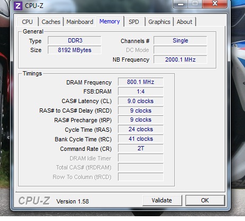
Task: Click the 'Command Rate (CR)' label
Action: click(x=86, y=149)
